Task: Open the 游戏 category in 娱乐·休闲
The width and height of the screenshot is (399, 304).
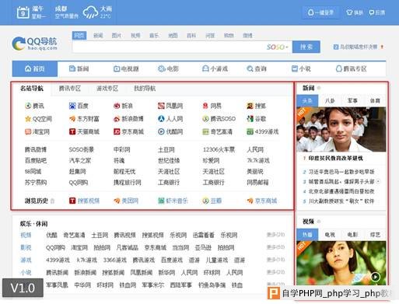Action: [26, 260]
